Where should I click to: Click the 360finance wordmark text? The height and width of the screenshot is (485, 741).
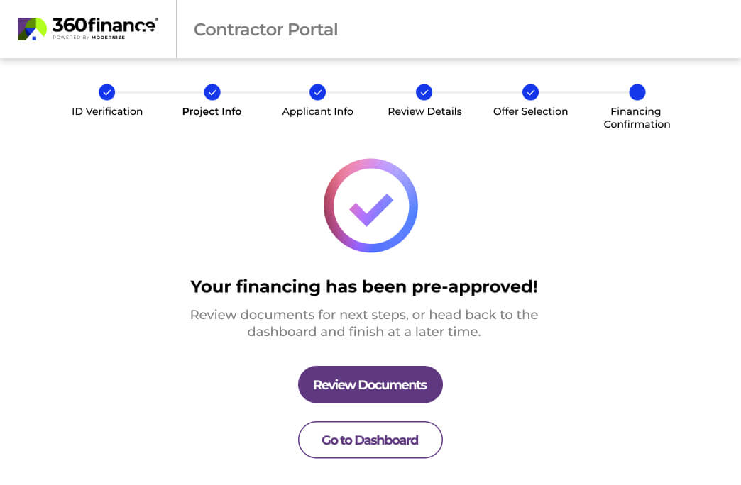click(104, 26)
